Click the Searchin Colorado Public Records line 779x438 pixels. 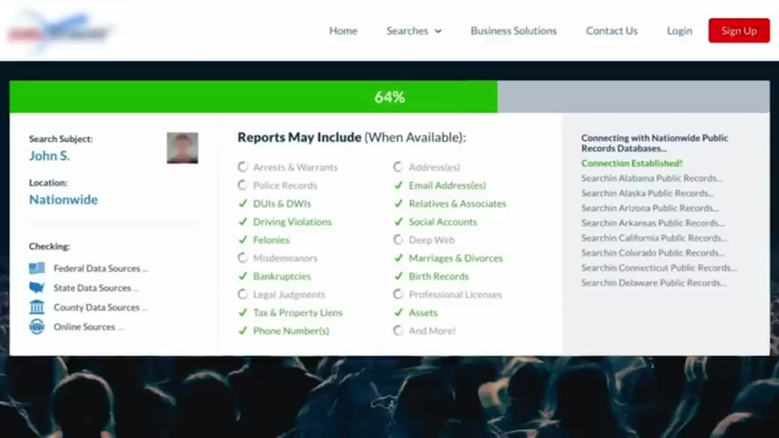(652, 252)
